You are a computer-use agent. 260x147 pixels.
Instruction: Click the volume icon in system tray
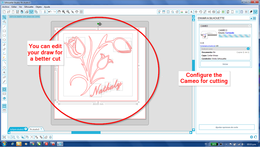coord(243,144)
